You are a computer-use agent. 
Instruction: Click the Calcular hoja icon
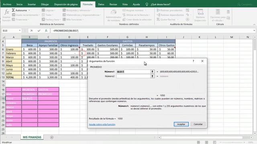coord(228,18)
